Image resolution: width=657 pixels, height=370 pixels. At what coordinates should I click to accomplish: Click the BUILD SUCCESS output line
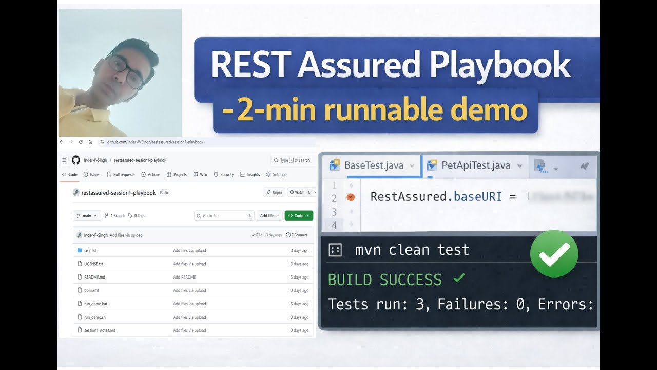(x=396, y=280)
